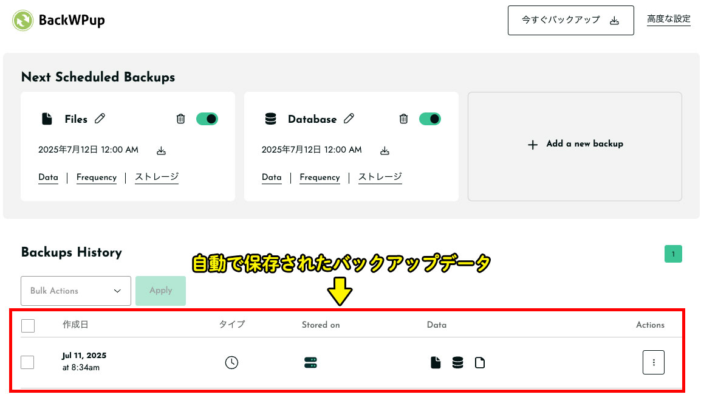Click the outlined file icon in Data column
Screen dimensions: 701x397
480,362
